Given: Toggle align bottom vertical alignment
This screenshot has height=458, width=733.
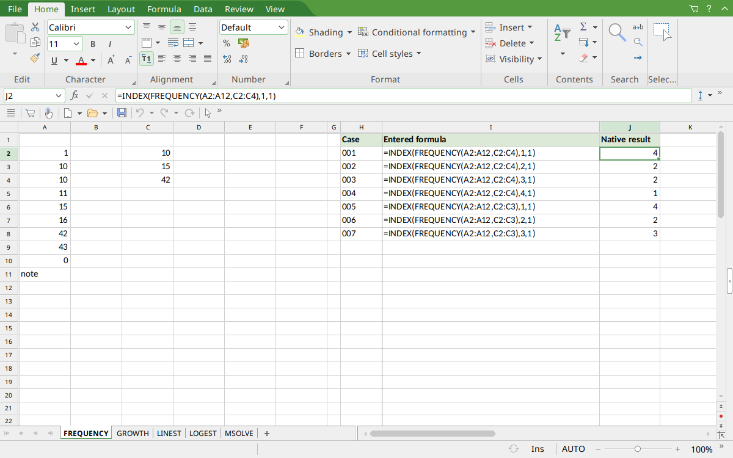Looking at the screenshot, I should pyautogui.click(x=177, y=27).
